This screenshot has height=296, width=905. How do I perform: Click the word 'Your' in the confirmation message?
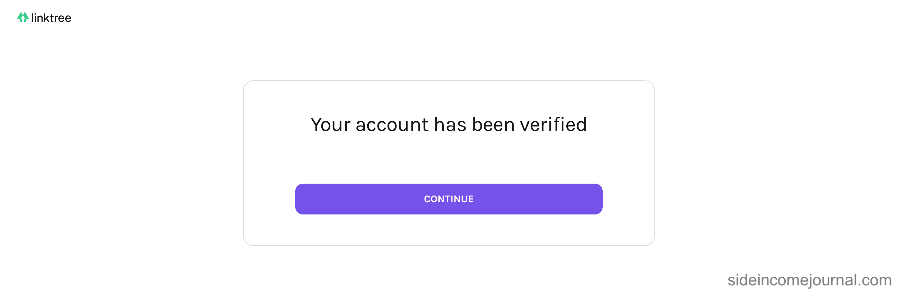(x=331, y=125)
